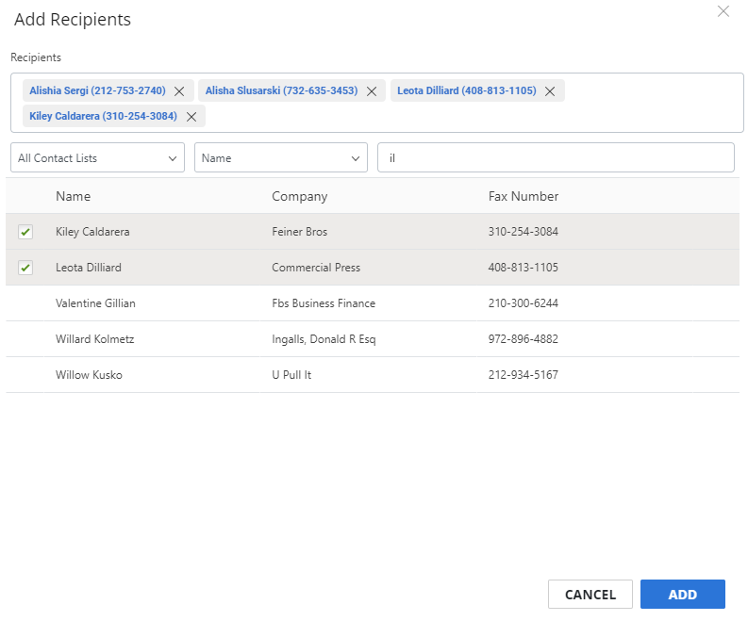Click the search text input field

555,158
